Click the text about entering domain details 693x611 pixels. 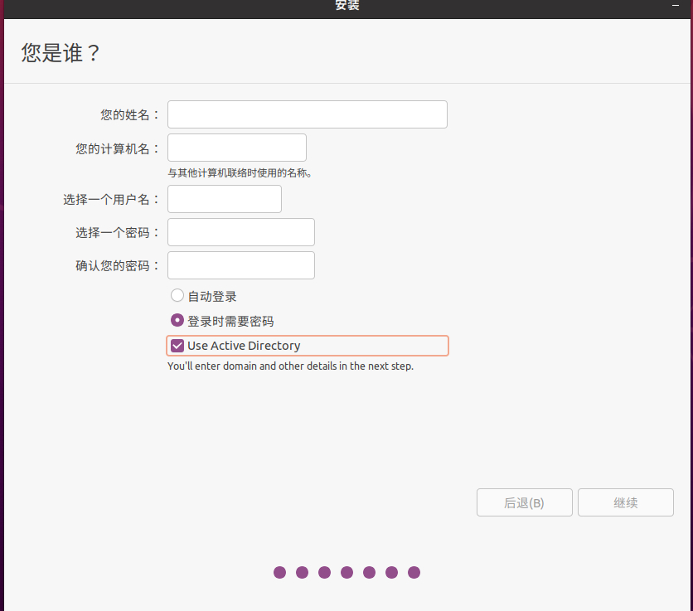pos(290,366)
